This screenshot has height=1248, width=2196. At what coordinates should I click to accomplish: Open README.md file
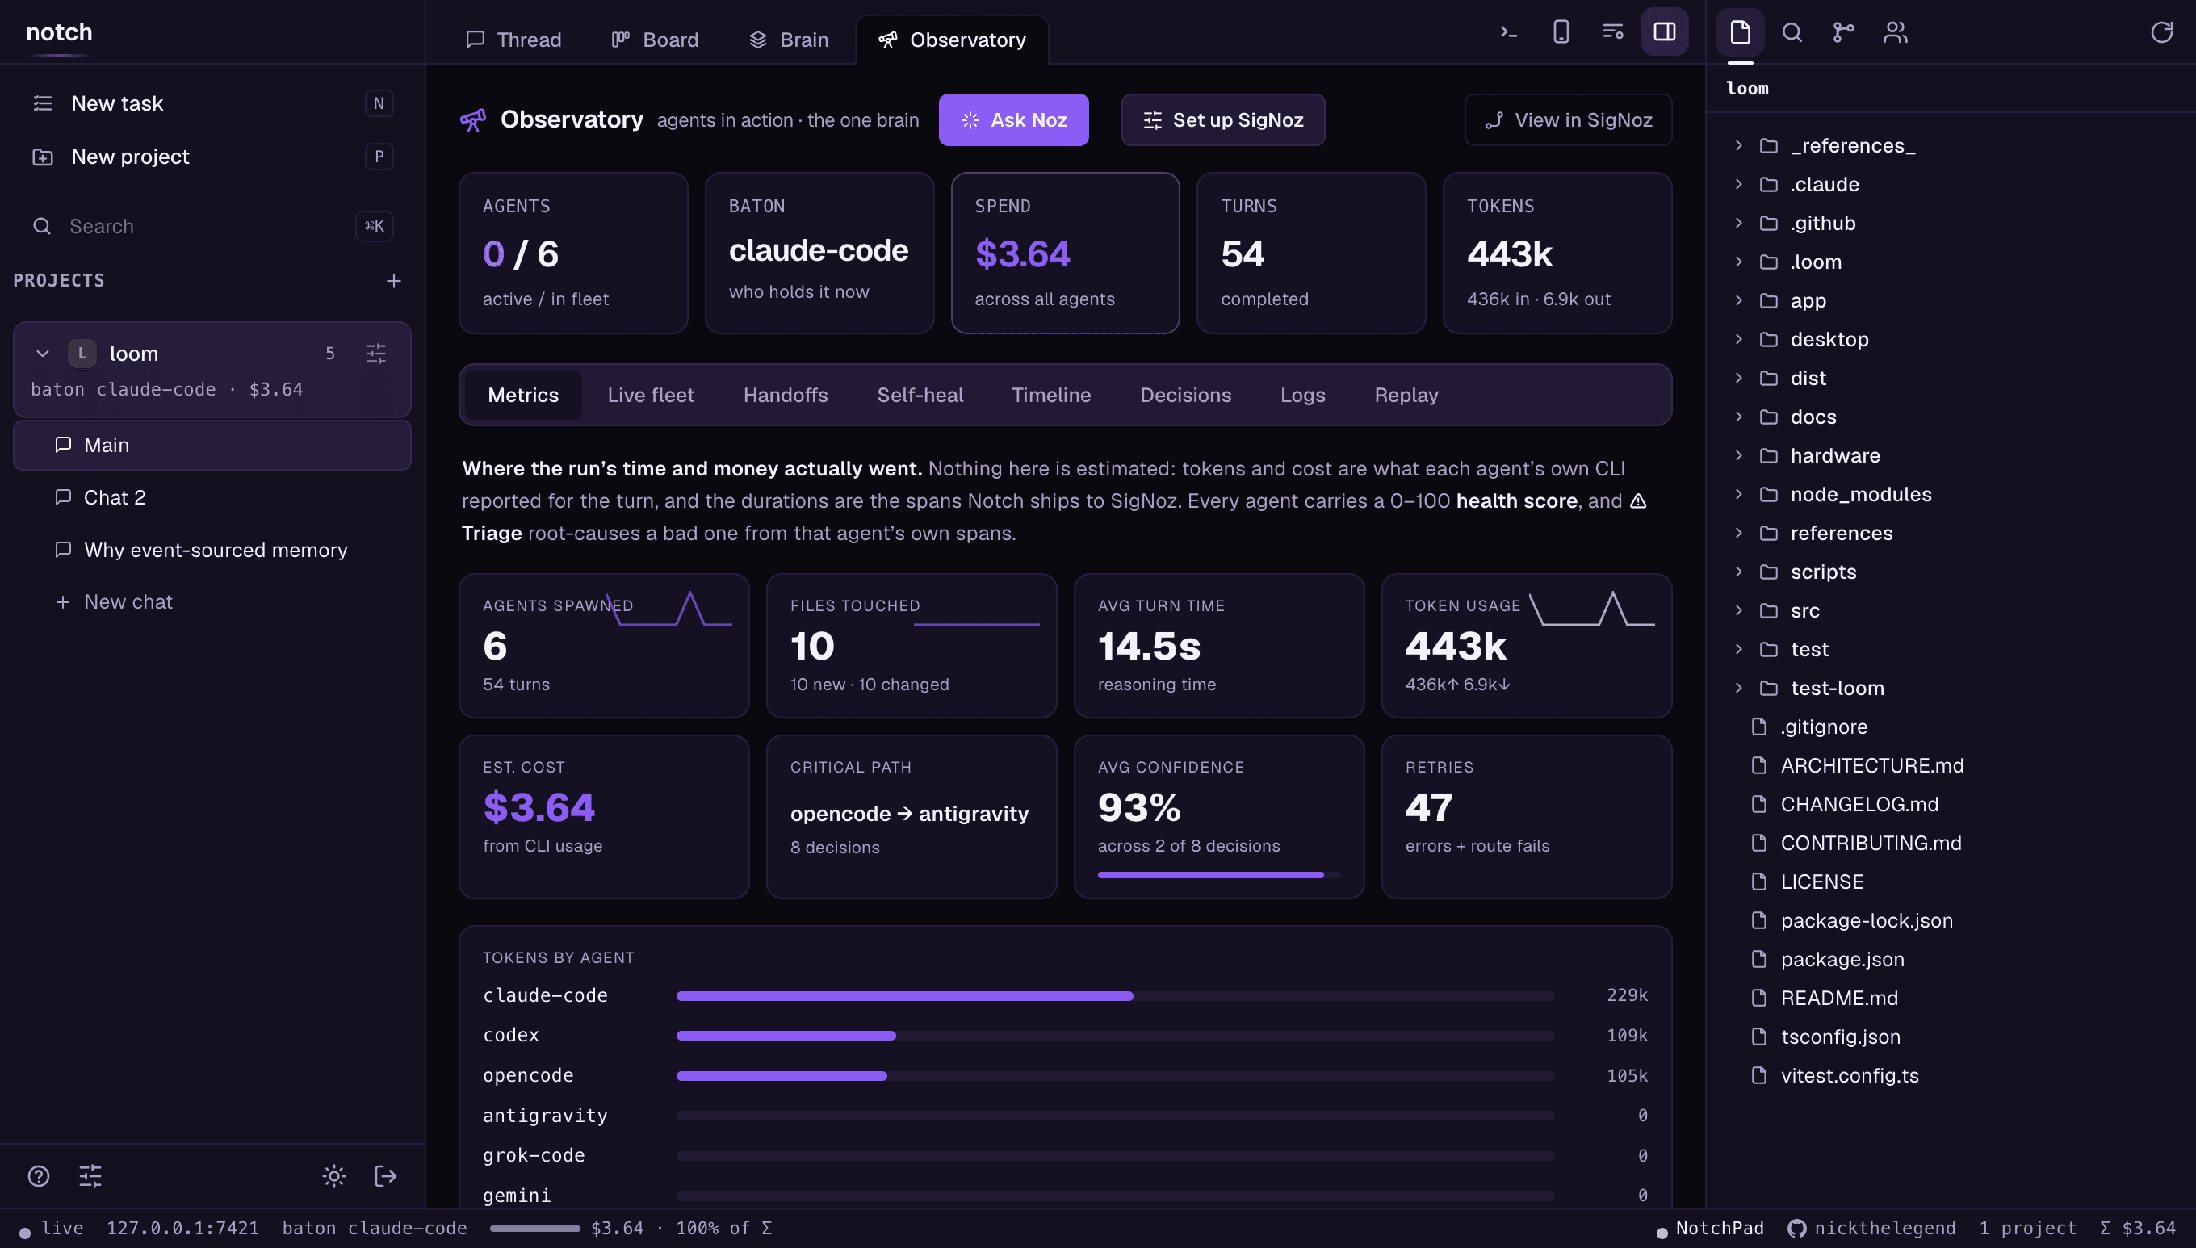point(1838,998)
